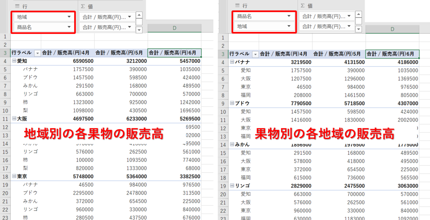This screenshot has width=430, height=220.
Task: Open the 商品名 row field dropdown on left panel
Action: point(70,27)
